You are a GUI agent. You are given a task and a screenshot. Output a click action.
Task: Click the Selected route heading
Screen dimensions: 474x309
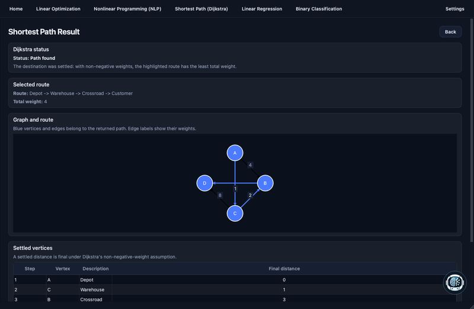click(31, 85)
